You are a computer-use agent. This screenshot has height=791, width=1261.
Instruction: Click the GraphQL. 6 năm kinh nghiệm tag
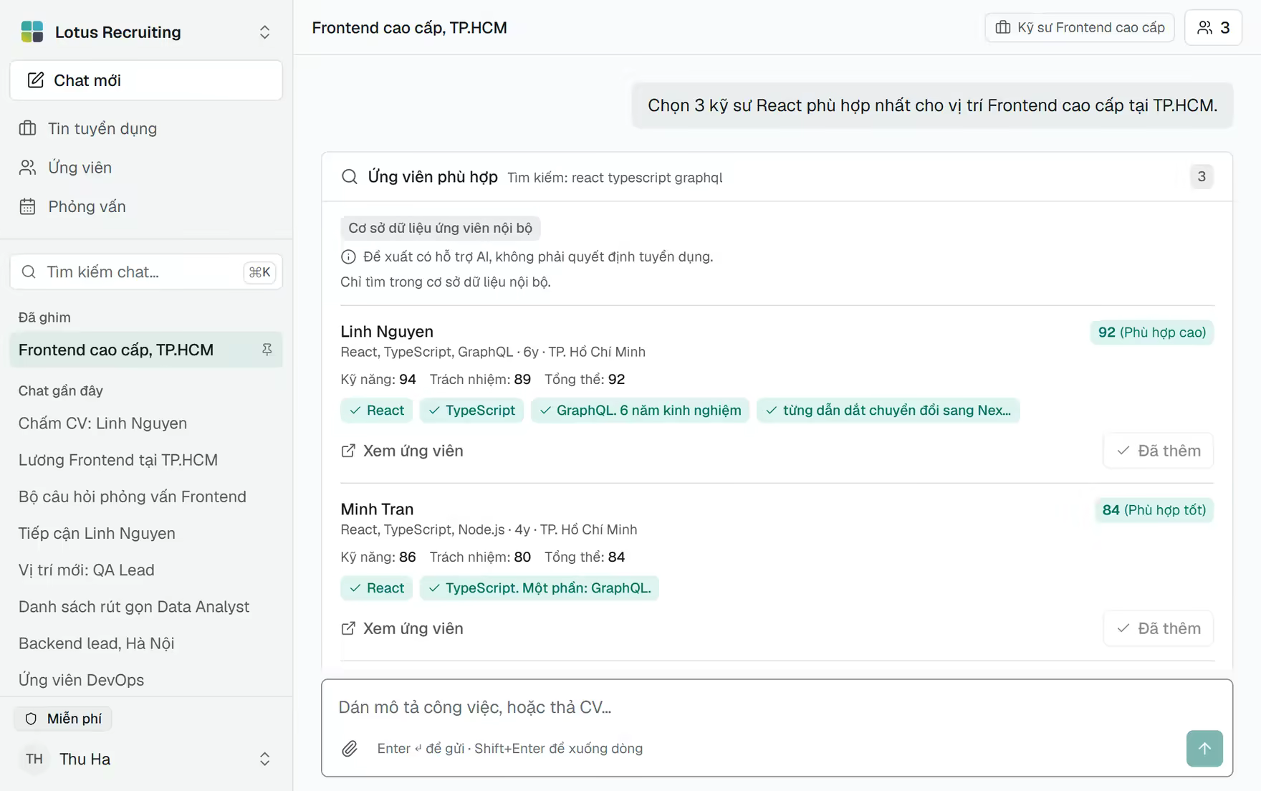(x=640, y=411)
